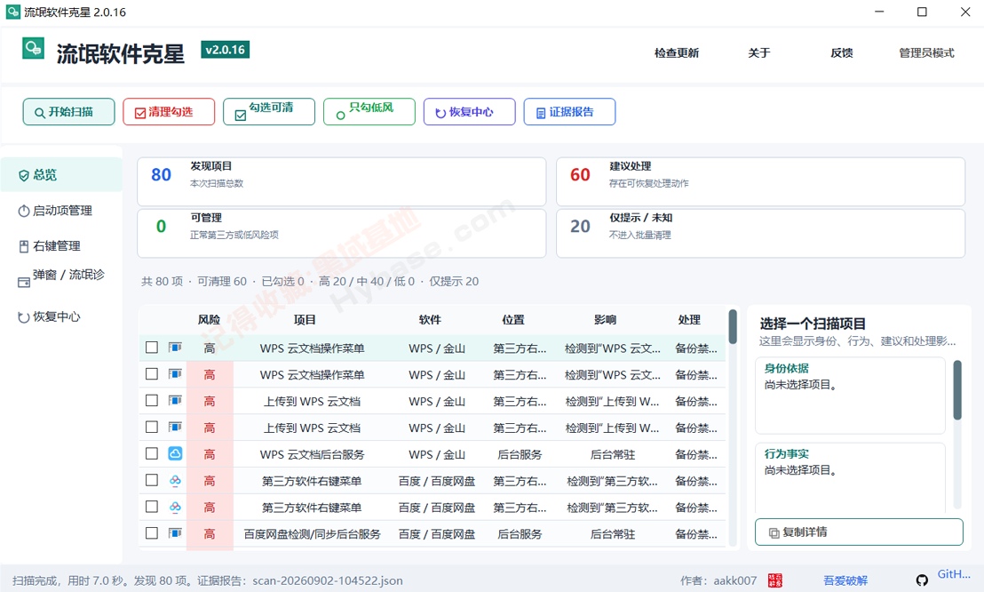Click the 身份依据 detail card
This screenshot has height=592, width=984.
pos(850,396)
